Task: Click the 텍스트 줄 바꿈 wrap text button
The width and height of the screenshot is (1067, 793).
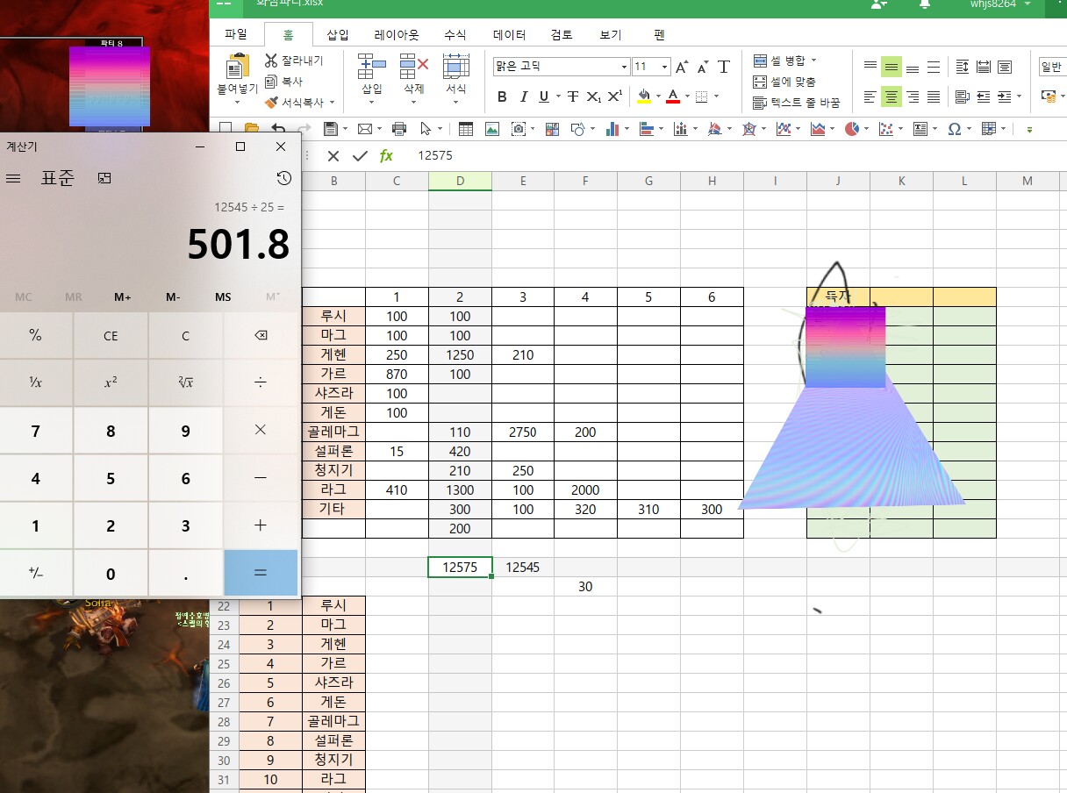Action: click(796, 103)
